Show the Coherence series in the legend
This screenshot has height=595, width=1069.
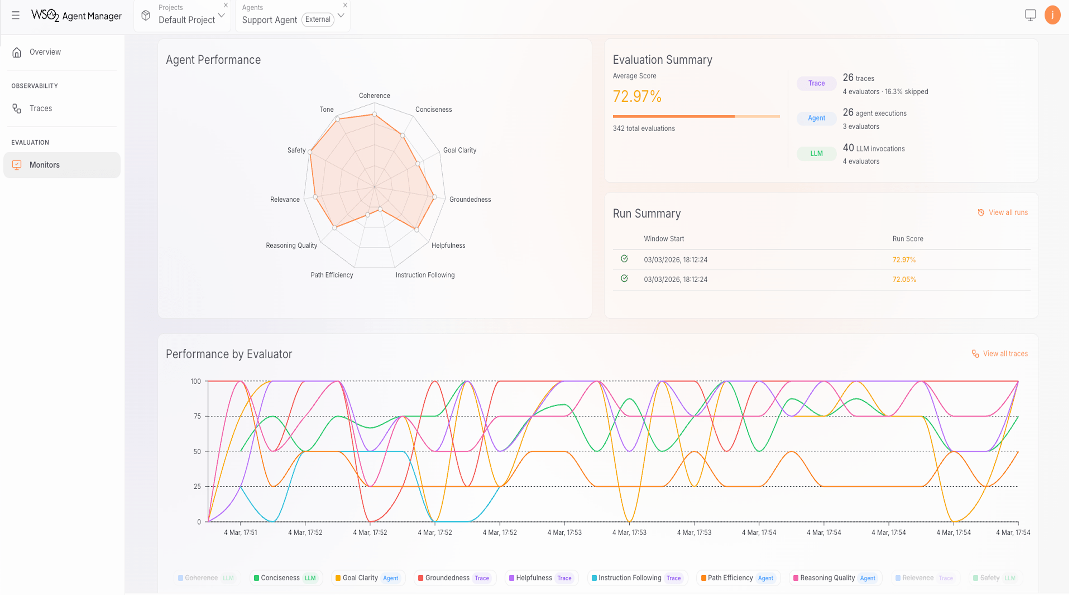click(206, 578)
